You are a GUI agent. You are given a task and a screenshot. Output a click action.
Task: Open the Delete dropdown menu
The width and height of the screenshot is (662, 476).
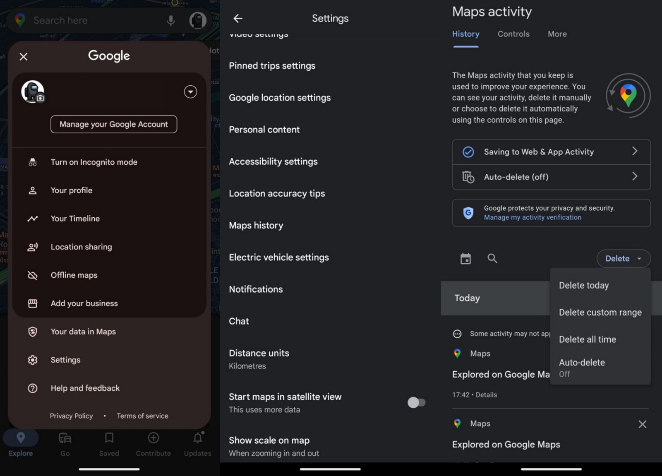[623, 258]
